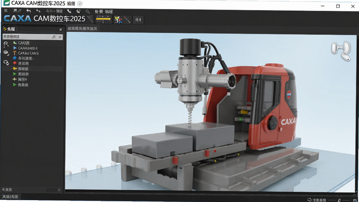Float the panel using the square icon
Image resolution: width=359 pixels, height=202 pixels.
[54, 37]
